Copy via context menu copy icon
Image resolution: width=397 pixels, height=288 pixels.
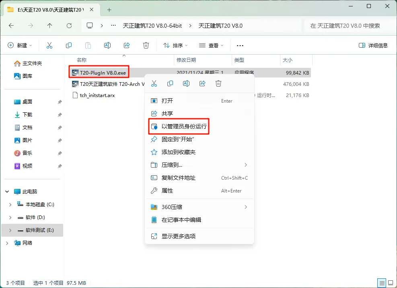pyautogui.click(x=170, y=83)
